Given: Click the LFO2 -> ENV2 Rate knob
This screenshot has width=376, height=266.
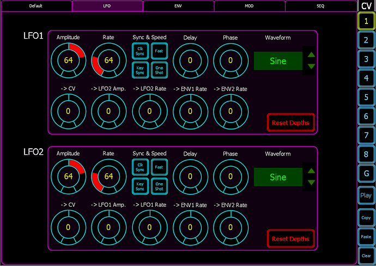Looking at the screenshot, I should pyautogui.click(x=231, y=228).
